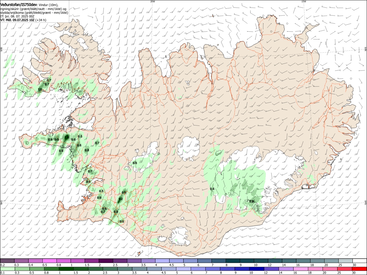Select the light green 0.3 rain-scale swatch
Viewport: 367px width, 275px height.
coord(22,269)
